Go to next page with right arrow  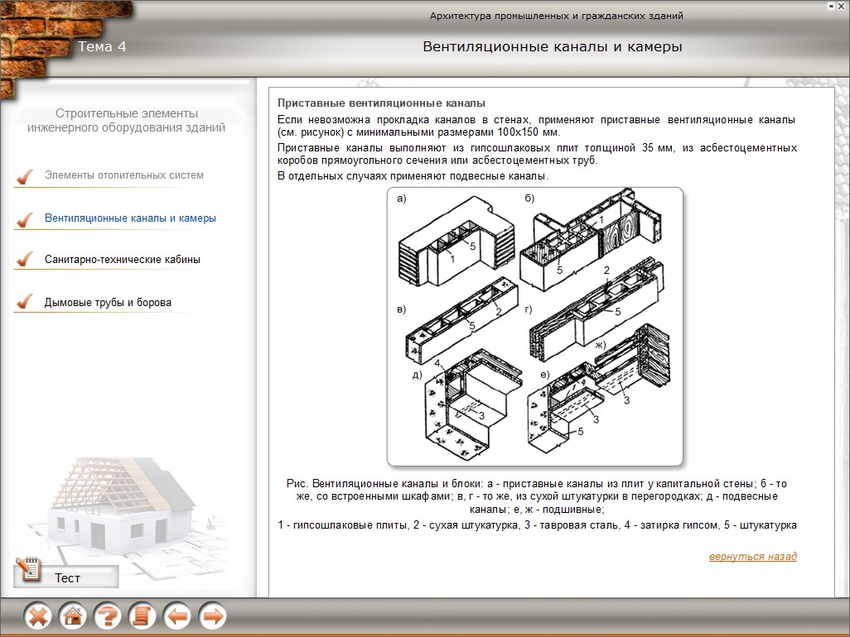click(x=213, y=616)
